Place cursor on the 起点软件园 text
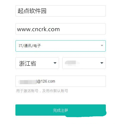Screen dimensions: 117x125 click(x=32, y=11)
